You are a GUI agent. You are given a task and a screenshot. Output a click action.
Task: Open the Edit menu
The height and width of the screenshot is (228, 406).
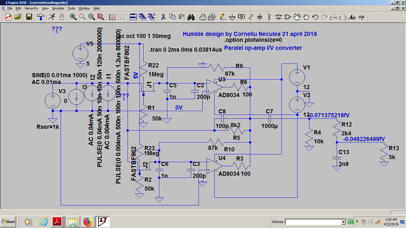[x=18, y=8]
